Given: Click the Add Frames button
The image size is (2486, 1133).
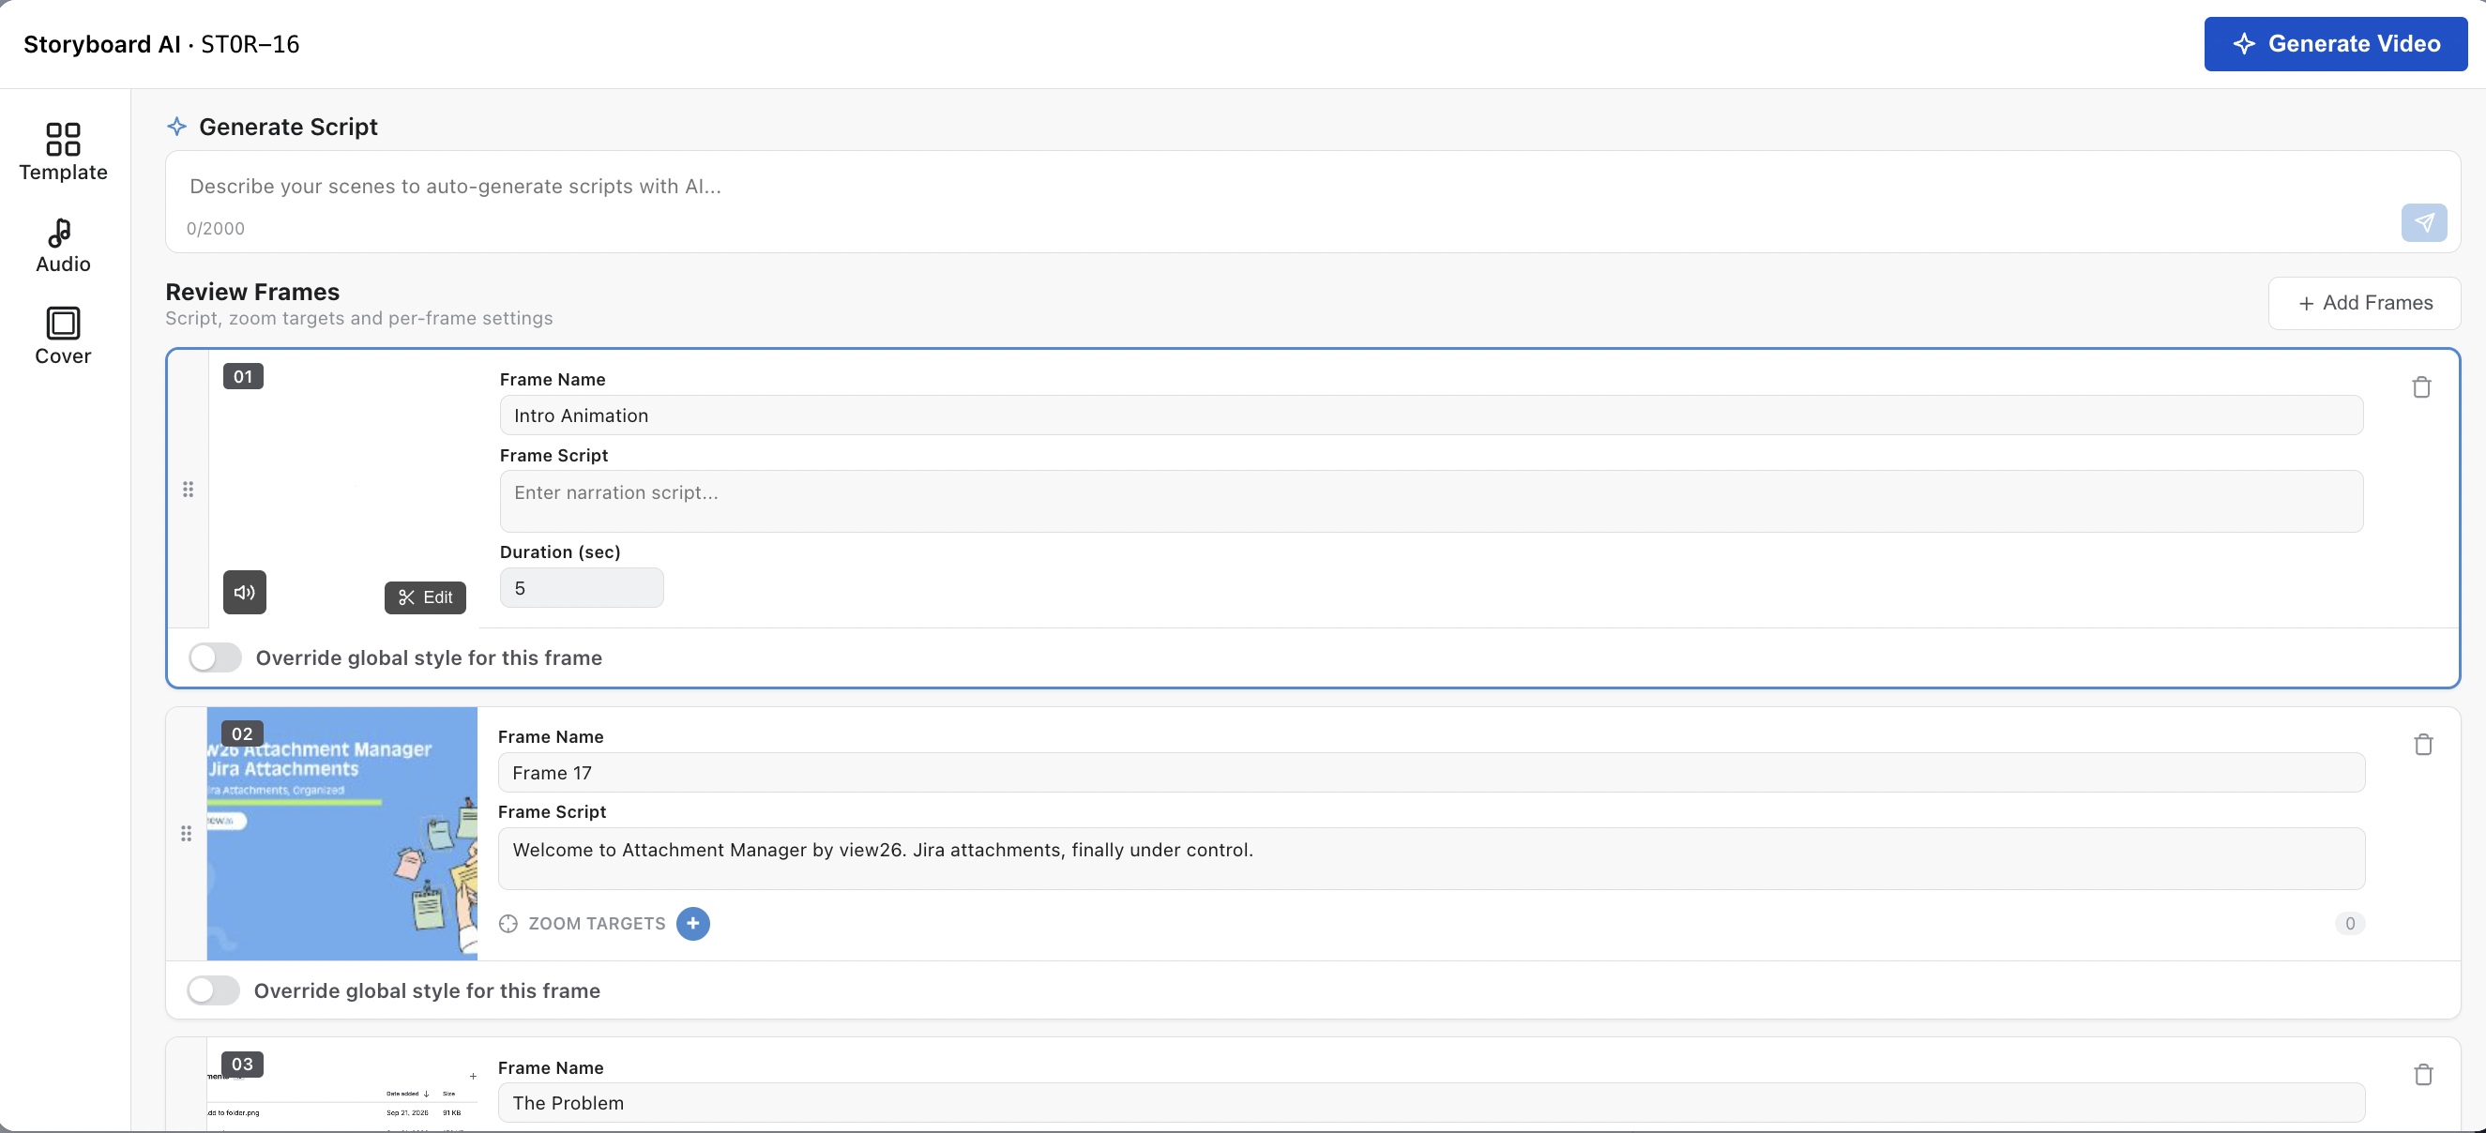Looking at the screenshot, I should 2364,303.
